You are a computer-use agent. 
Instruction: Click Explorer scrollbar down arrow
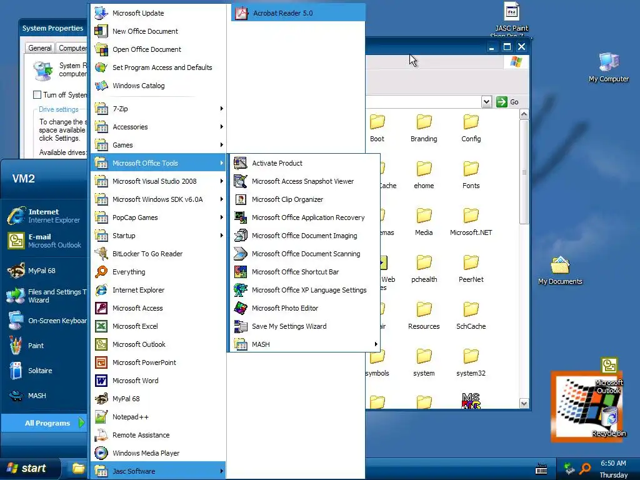[524, 404]
